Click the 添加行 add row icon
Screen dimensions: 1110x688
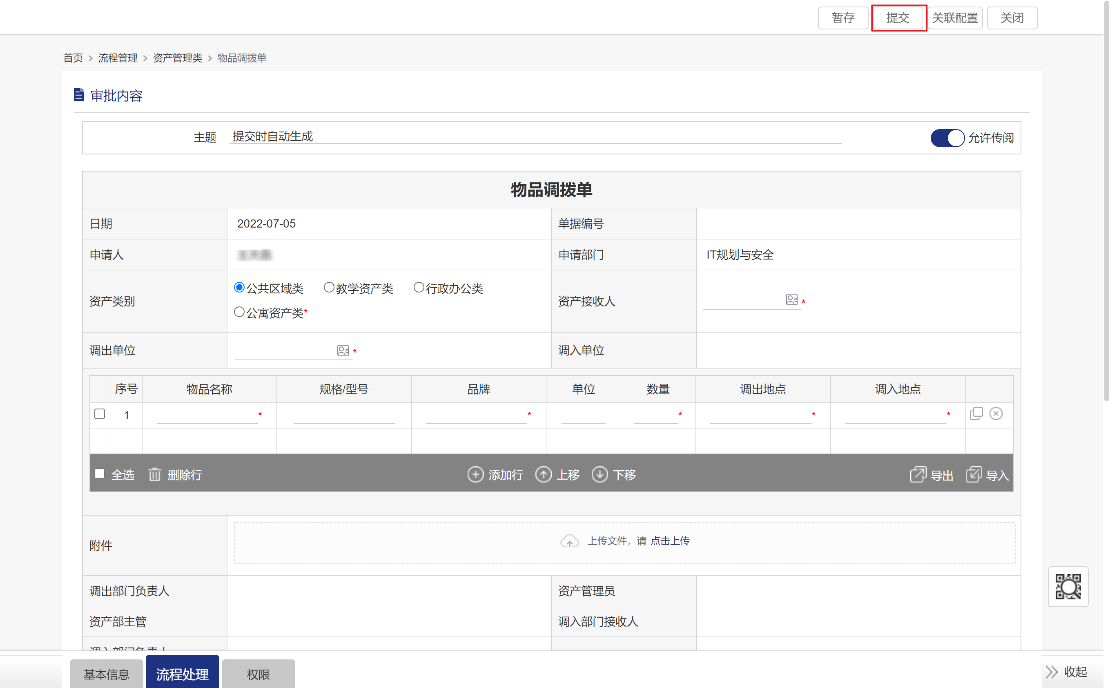click(x=475, y=474)
